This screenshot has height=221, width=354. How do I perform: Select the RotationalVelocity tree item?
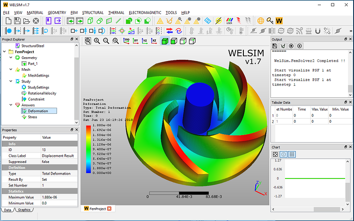click(42, 93)
